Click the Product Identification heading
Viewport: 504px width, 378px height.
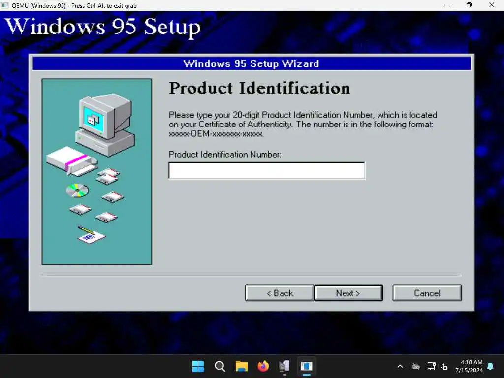(x=260, y=88)
